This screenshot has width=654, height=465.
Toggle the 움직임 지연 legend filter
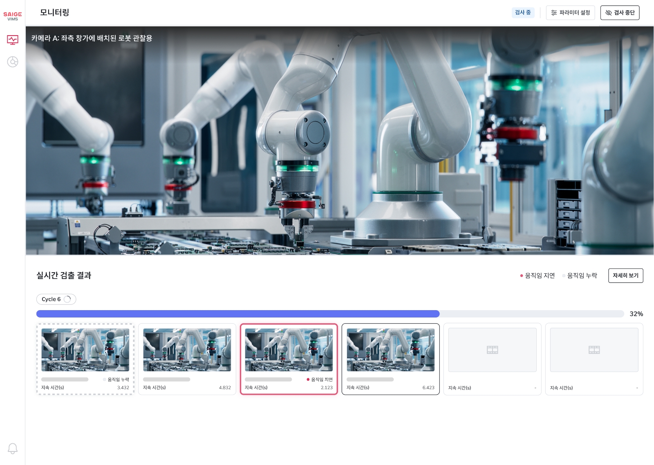(x=537, y=276)
